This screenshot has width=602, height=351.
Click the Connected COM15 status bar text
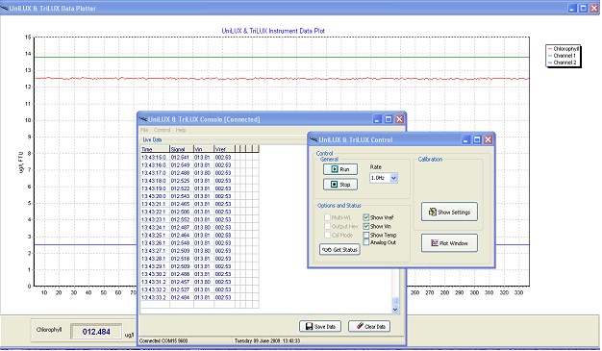click(163, 341)
